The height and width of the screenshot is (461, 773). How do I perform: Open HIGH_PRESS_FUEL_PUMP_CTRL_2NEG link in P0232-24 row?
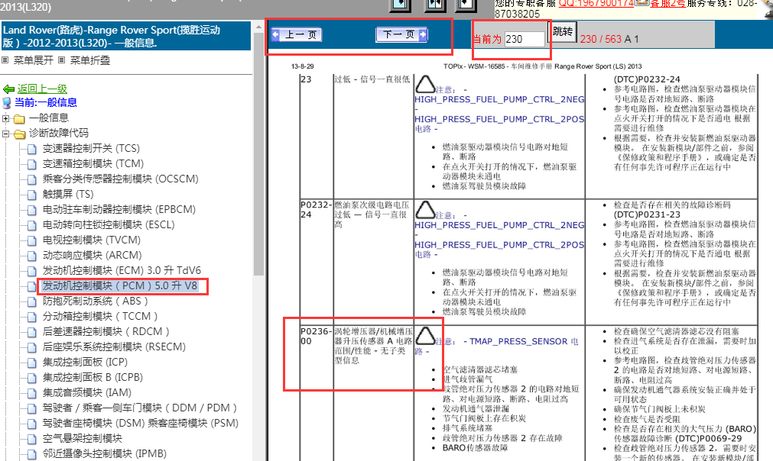pyautogui.click(x=499, y=225)
